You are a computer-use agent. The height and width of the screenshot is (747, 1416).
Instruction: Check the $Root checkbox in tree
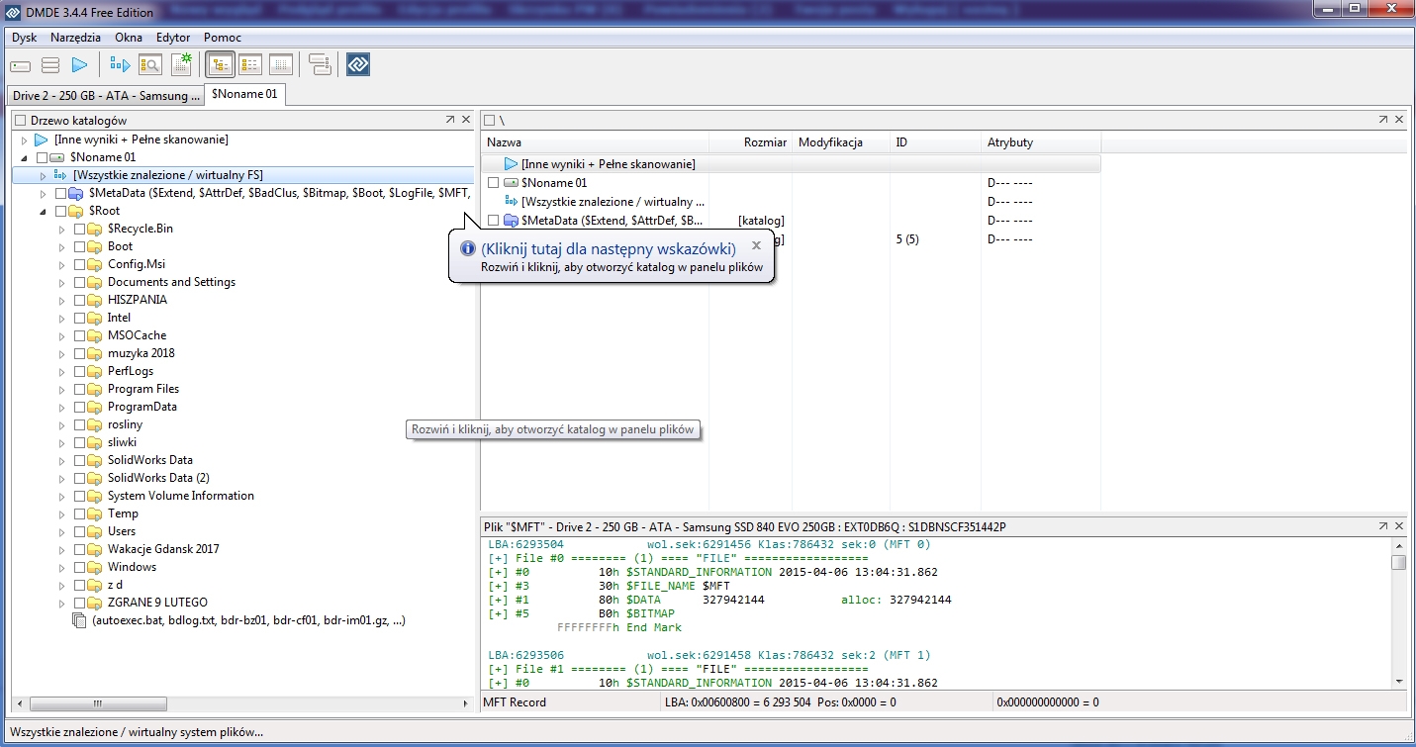point(61,211)
